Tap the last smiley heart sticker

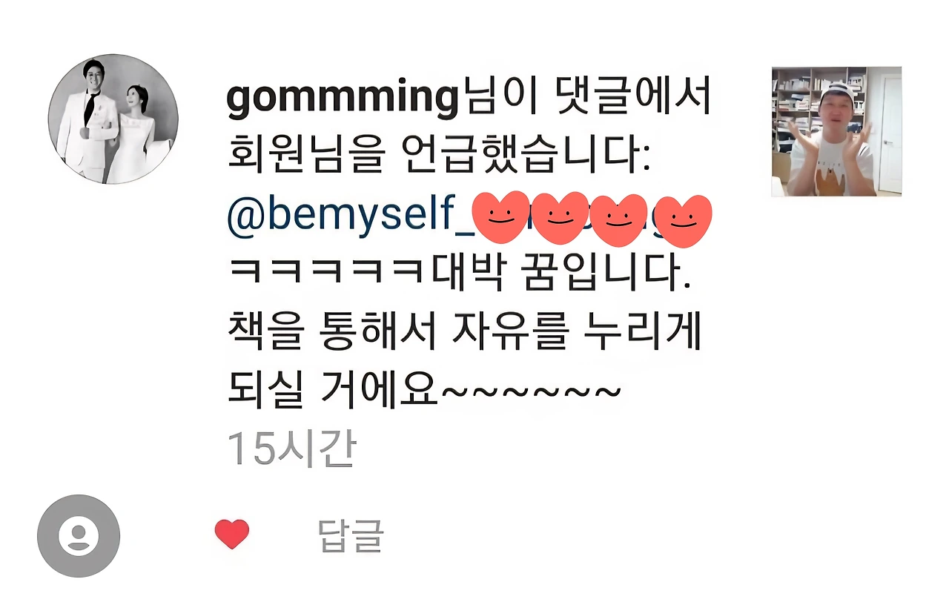pos(683,222)
